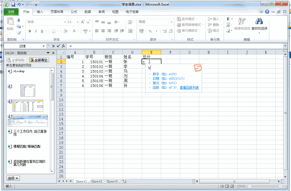Click the Clear All clipboard button
The height and width of the screenshot is (191, 291).
[39, 60]
